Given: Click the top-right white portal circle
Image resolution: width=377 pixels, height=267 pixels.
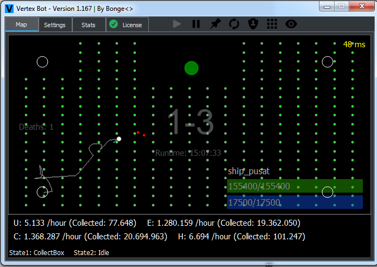Looking at the screenshot, I should (328, 62).
